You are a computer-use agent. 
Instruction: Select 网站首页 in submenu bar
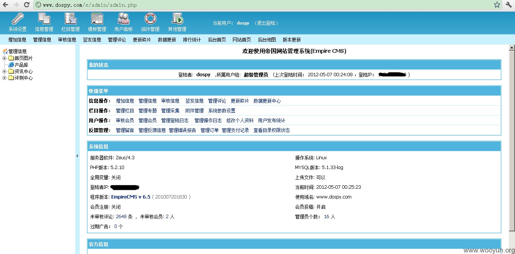[242, 40]
